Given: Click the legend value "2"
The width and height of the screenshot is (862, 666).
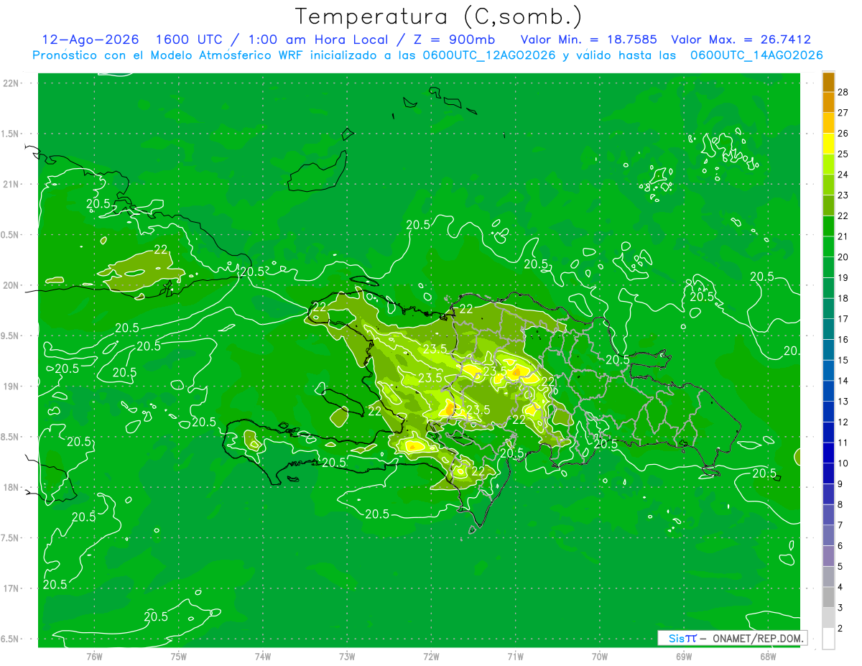Looking at the screenshot, I should coord(841,629).
